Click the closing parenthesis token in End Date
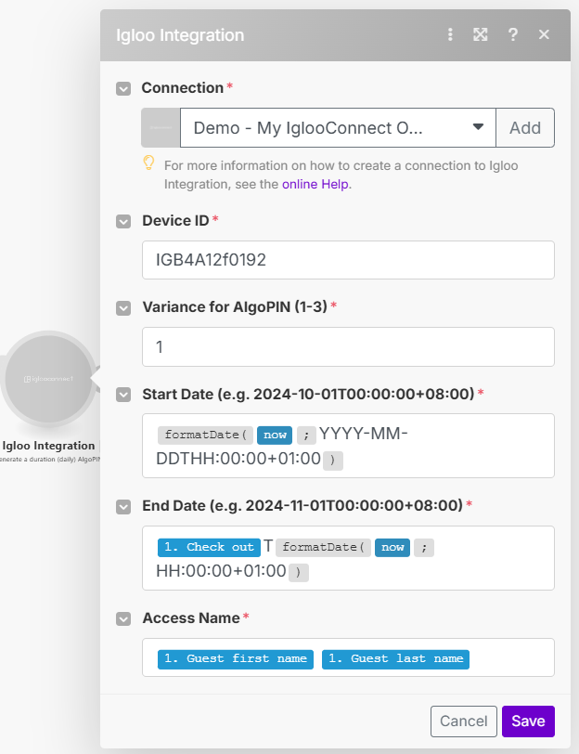Image resolution: width=579 pixels, height=754 pixels. 299,573
